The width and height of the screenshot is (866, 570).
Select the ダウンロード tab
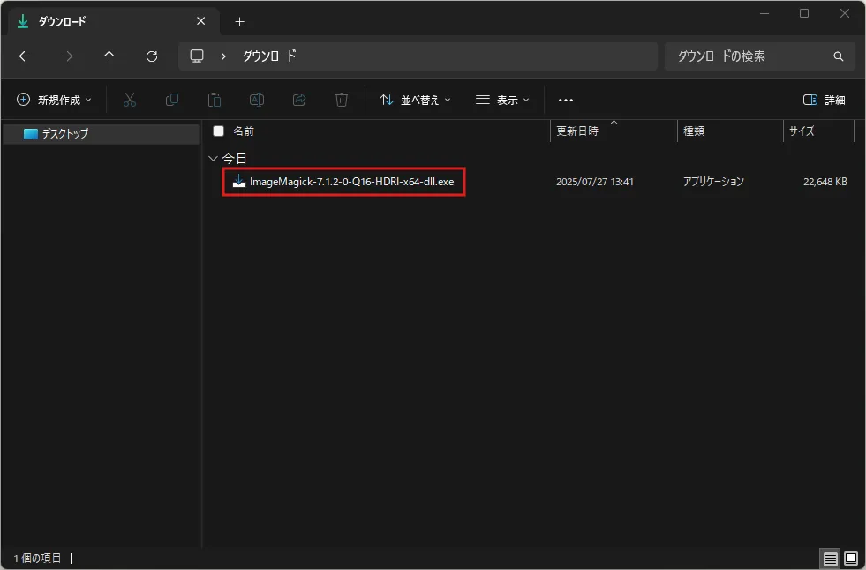click(114, 21)
